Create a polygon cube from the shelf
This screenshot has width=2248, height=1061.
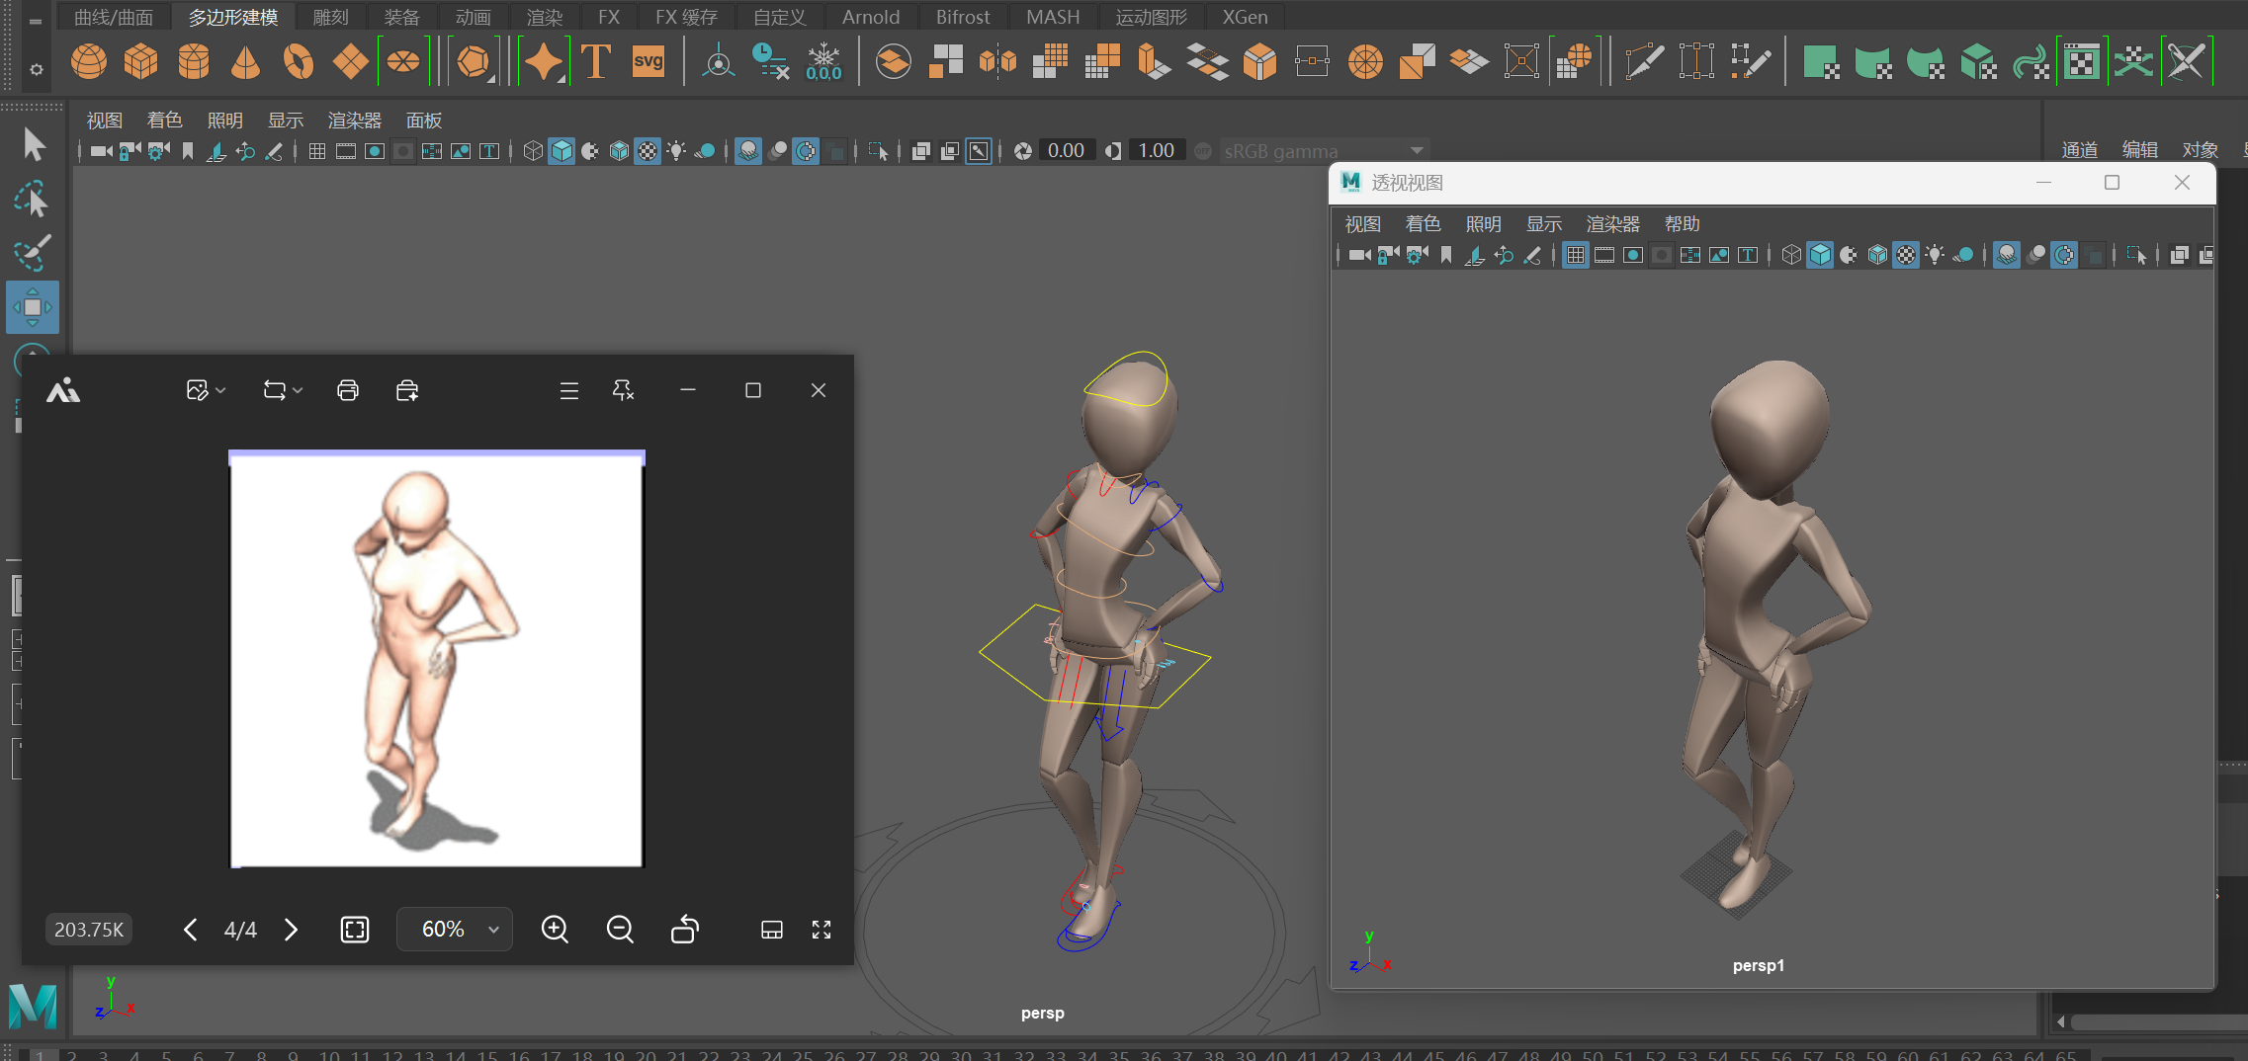tap(141, 62)
